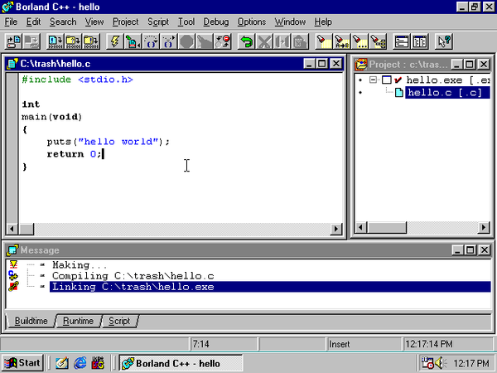Click the message window view toolbar icon
The height and width of the screenshot is (373, 497).
(x=402, y=41)
